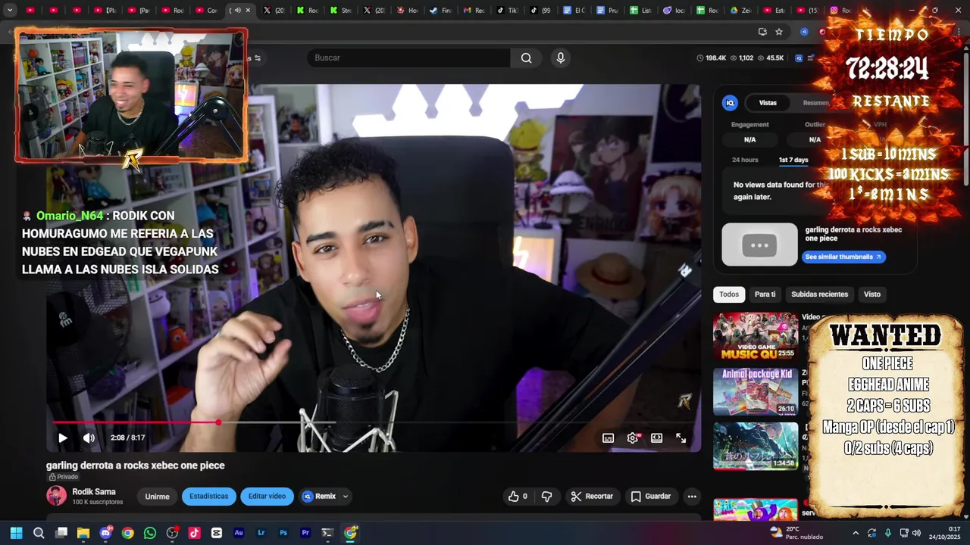Switch to the Instagram 'Roc' browser tab

(840, 11)
